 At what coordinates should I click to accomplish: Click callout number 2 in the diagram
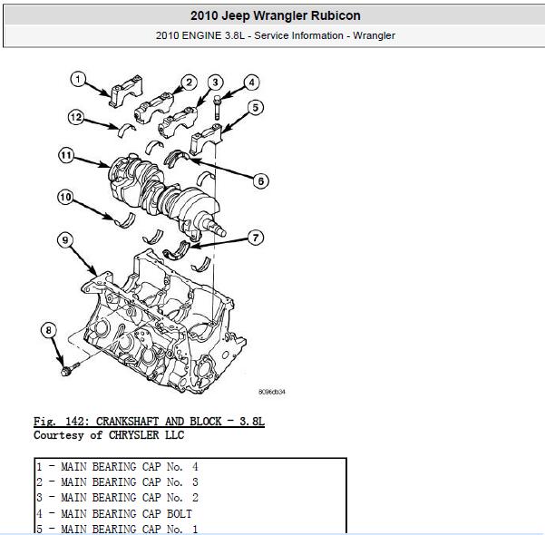[189, 83]
